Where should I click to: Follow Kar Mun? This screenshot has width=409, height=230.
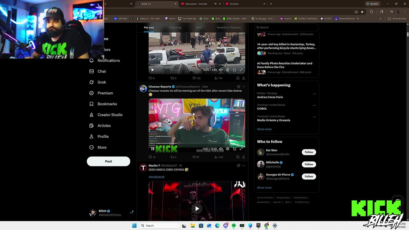pos(309,152)
